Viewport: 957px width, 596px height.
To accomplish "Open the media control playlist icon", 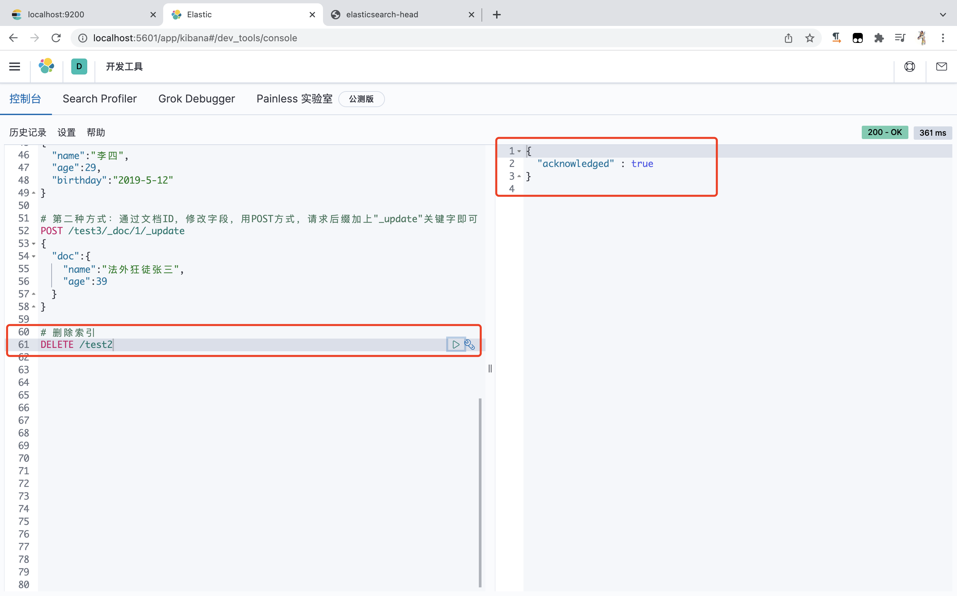I will pos(900,38).
